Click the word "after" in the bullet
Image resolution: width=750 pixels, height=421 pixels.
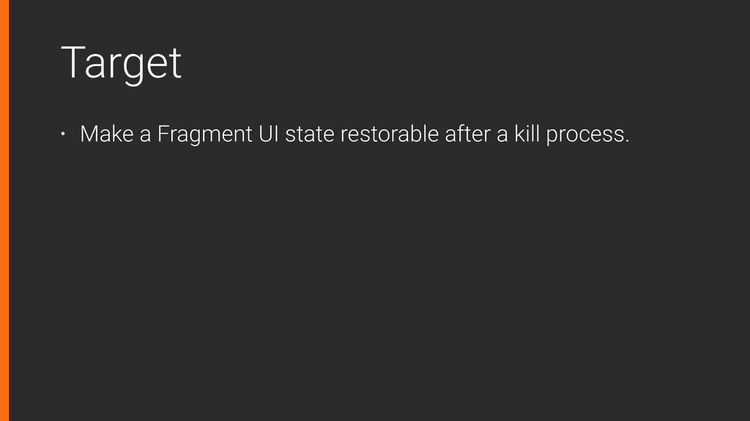(x=467, y=134)
